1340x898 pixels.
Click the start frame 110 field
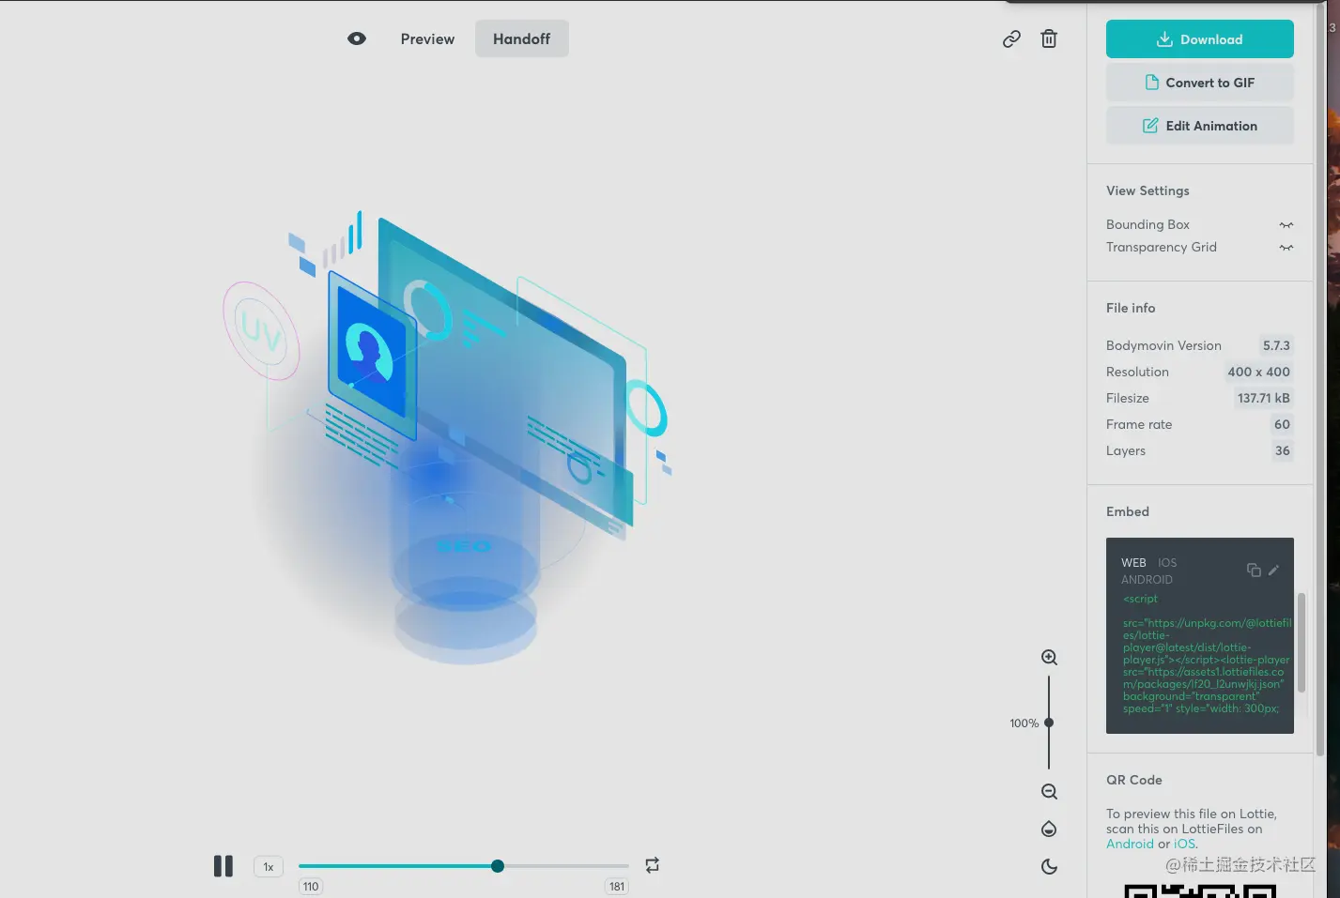311,887
